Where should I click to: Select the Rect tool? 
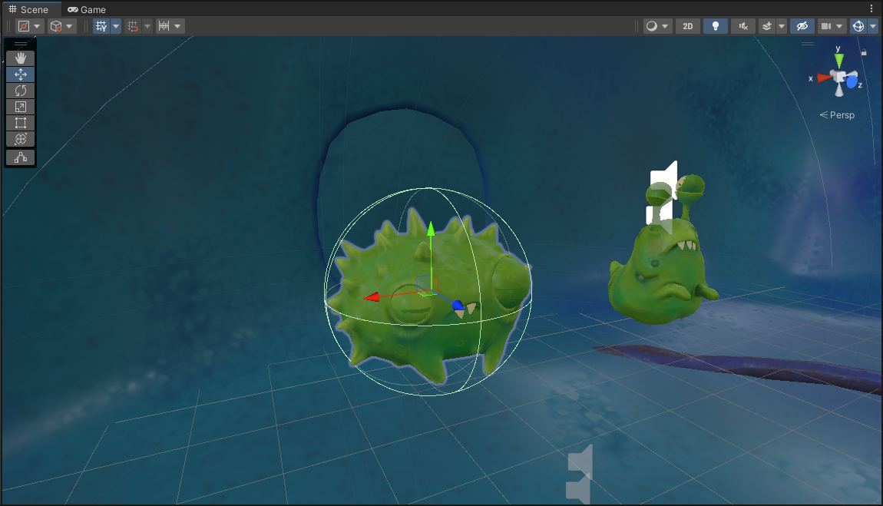21,123
